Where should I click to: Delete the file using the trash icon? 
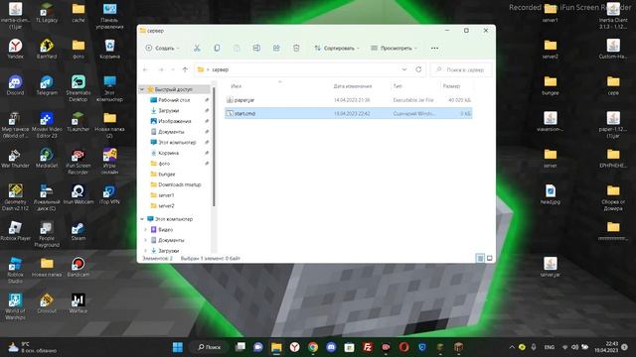coord(296,49)
